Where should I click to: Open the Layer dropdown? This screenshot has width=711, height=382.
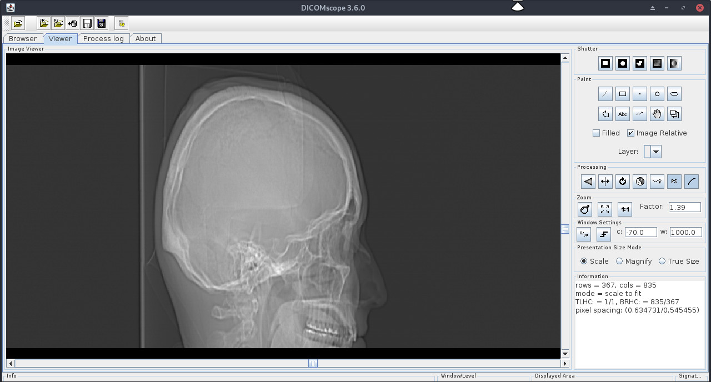pos(657,152)
